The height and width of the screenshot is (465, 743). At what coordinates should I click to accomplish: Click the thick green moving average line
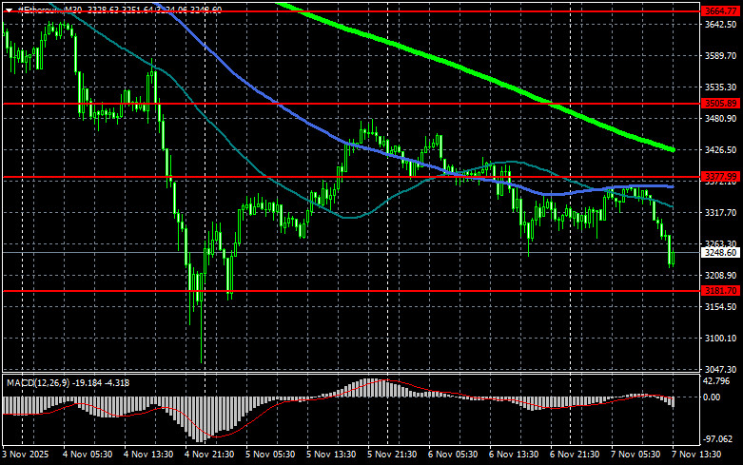(476, 71)
